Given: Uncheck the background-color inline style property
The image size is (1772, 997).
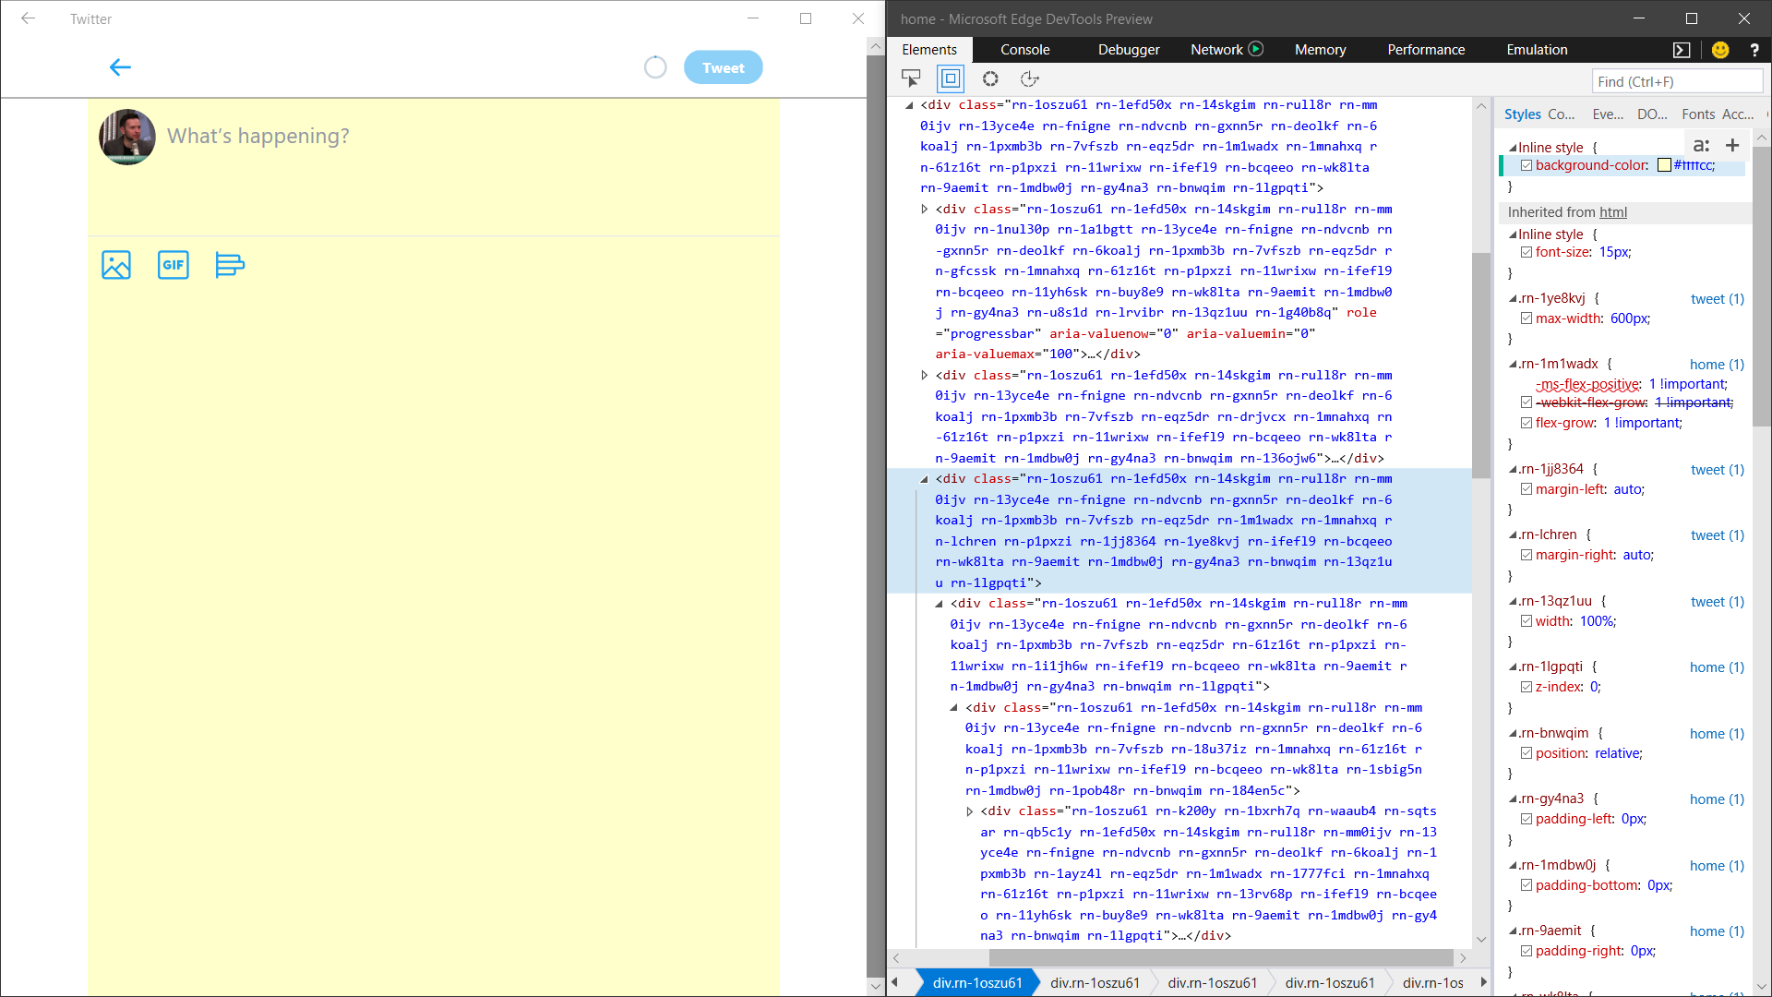Looking at the screenshot, I should coord(1526,165).
